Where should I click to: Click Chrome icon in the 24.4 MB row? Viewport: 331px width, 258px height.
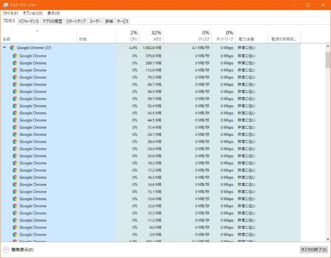(15, 149)
